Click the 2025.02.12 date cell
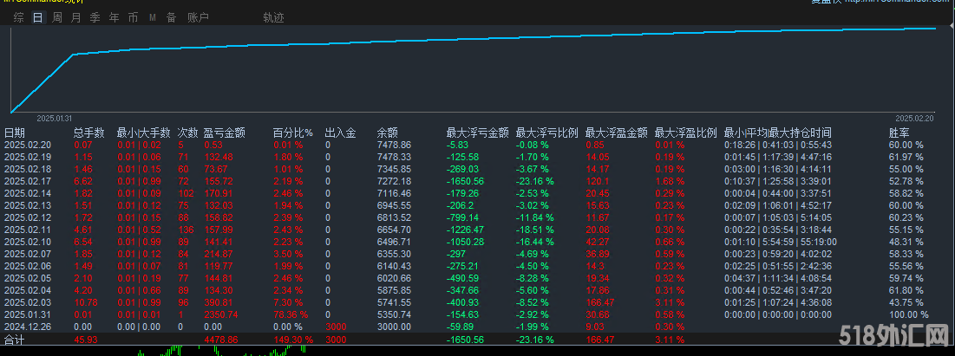 (x=28, y=218)
